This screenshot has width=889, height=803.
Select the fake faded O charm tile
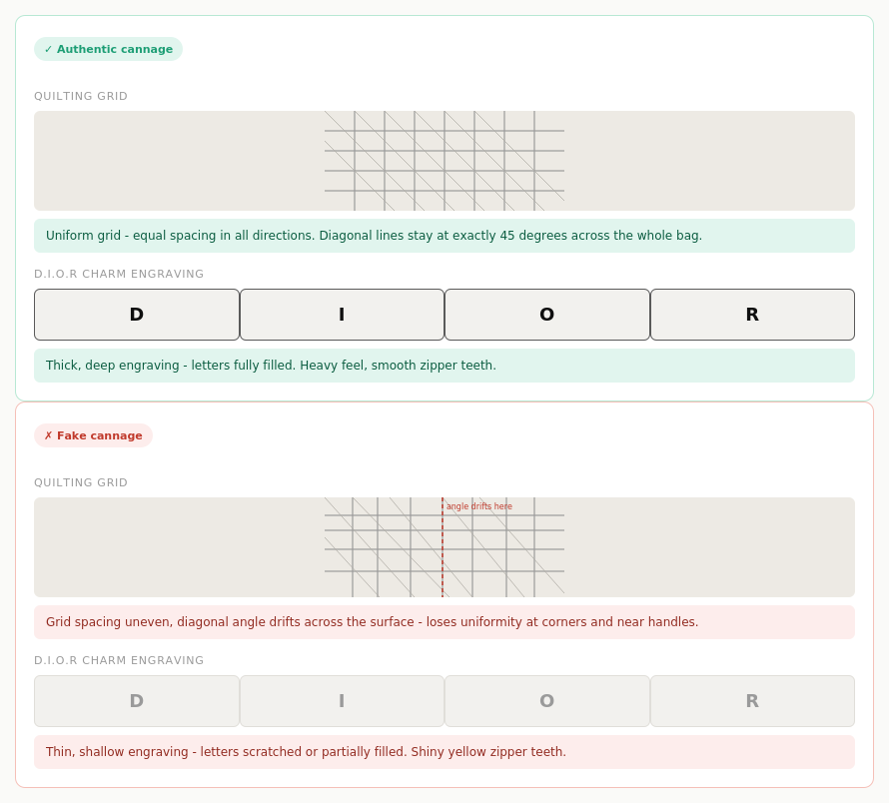[547, 701]
